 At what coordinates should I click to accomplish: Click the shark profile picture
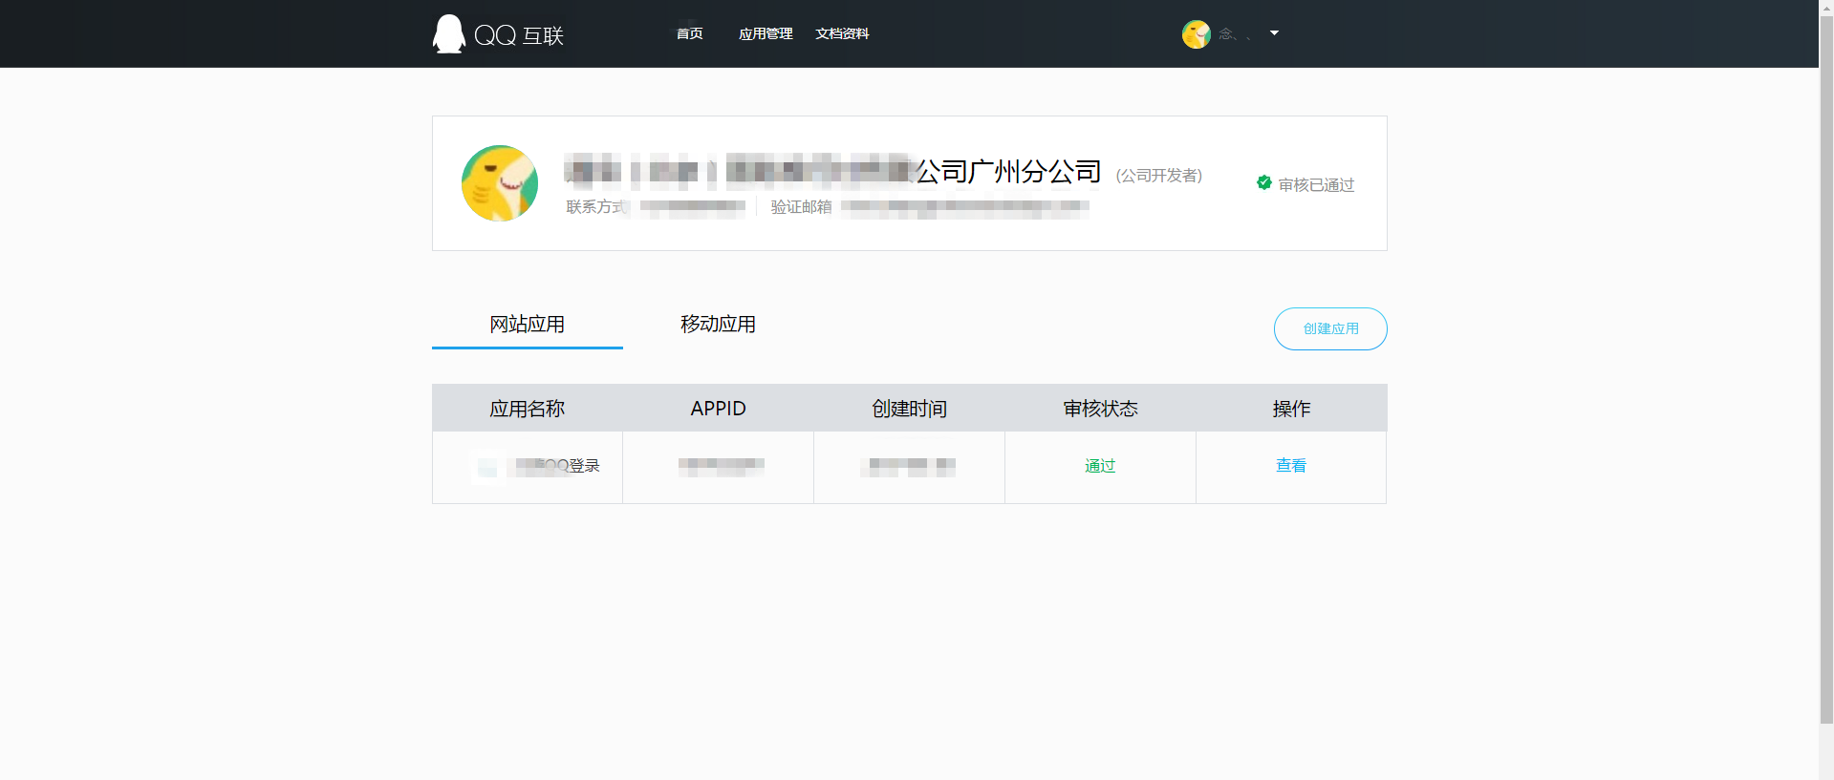[x=500, y=183]
